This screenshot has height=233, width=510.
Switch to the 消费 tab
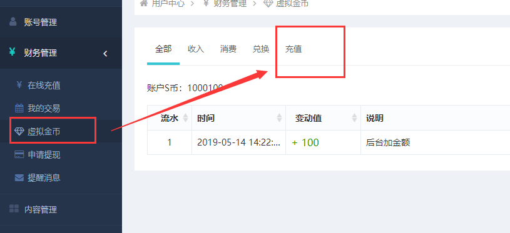(x=228, y=49)
